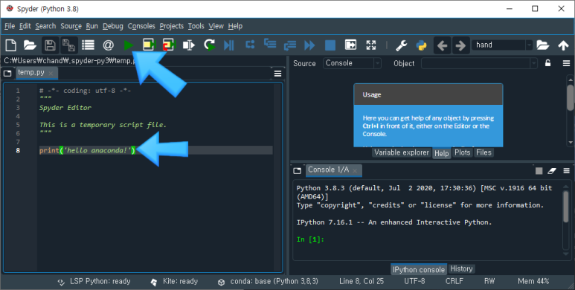Go forward to the next directory

click(x=460, y=45)
